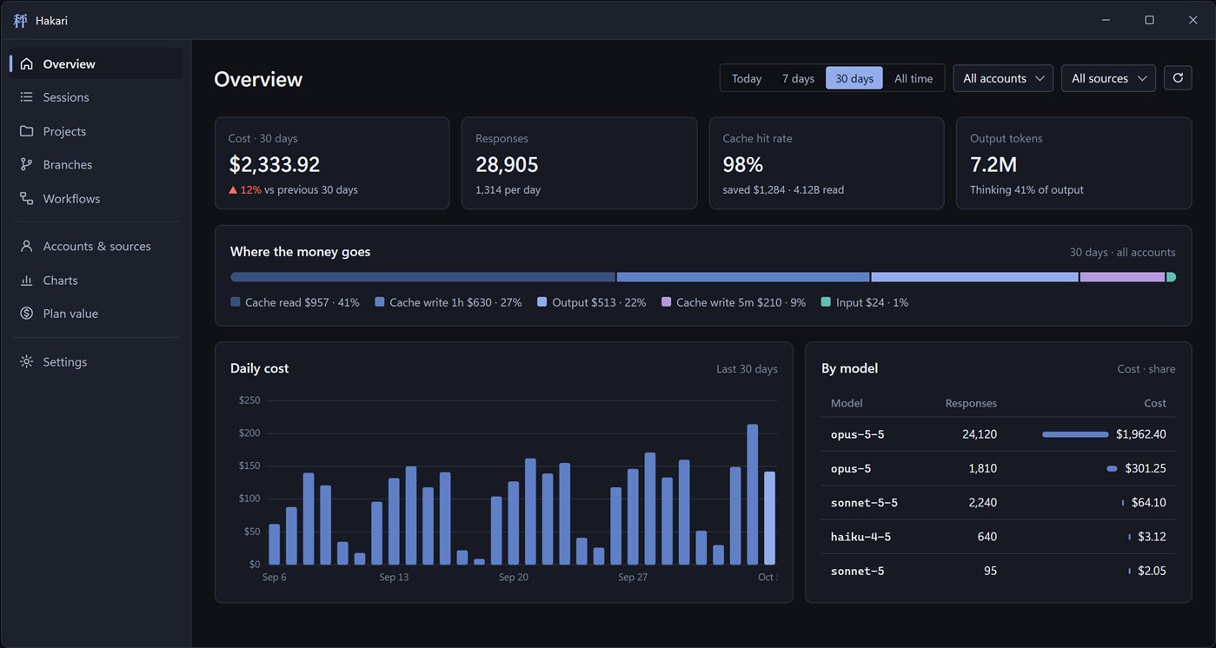This screenshot has width=1216, height=648.
Task: Show All time statistics
Action: (914, 78)
